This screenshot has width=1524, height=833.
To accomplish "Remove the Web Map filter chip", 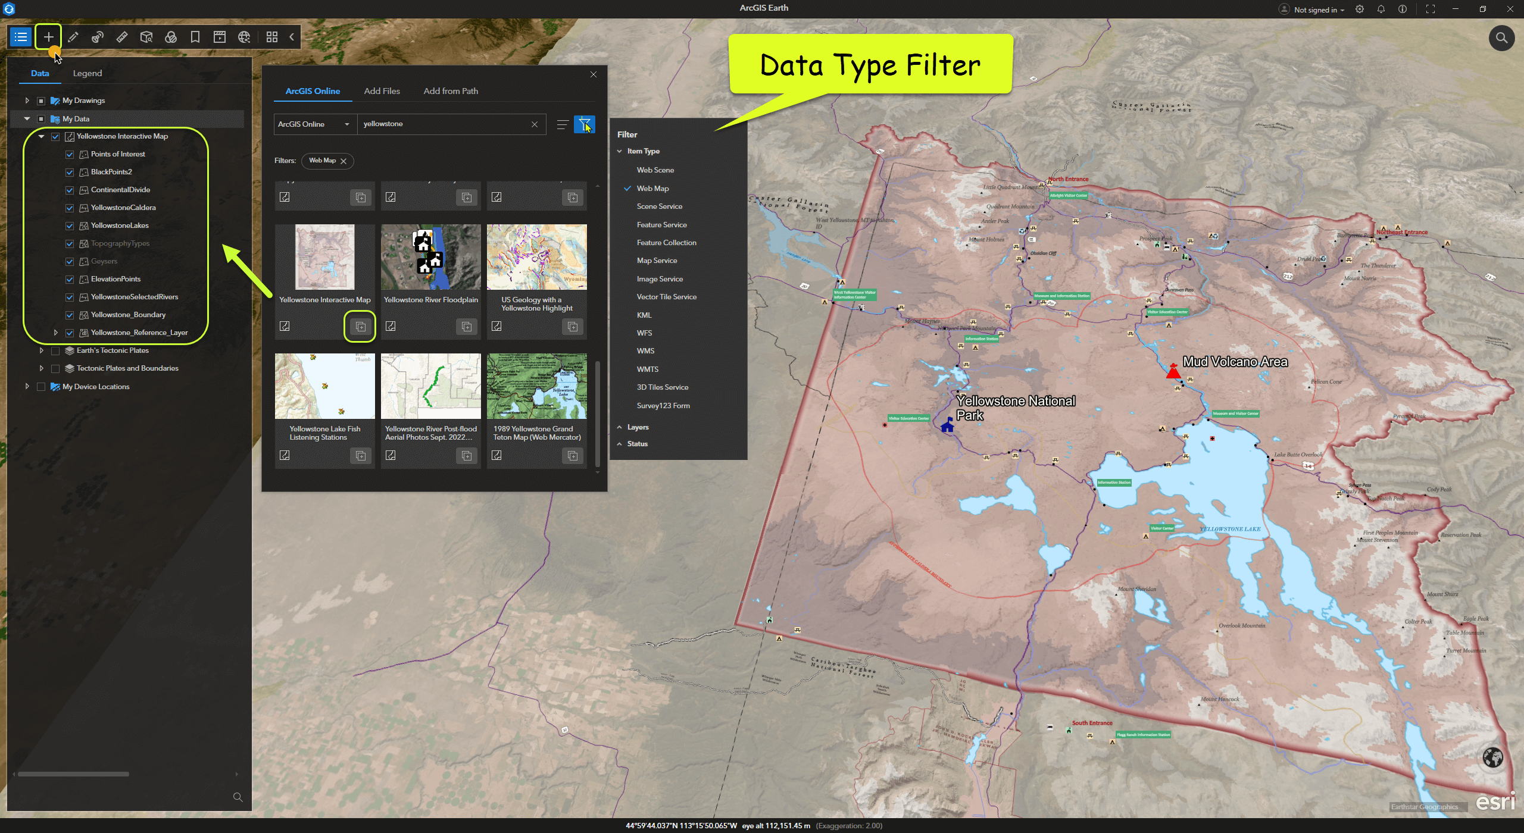I will click(x=343, y=161).
